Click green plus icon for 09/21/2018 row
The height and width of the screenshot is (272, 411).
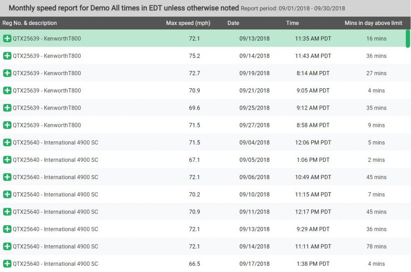(7, 90)
